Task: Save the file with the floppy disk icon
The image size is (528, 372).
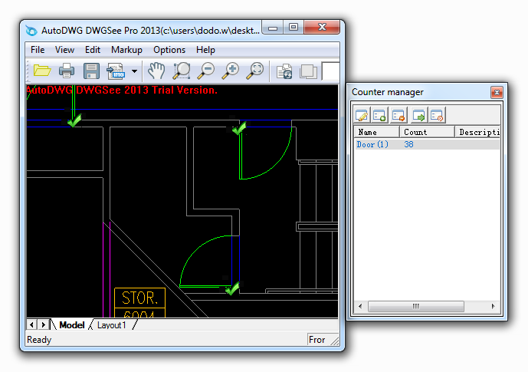Action: pyautogui.click(x=91, y=71)
